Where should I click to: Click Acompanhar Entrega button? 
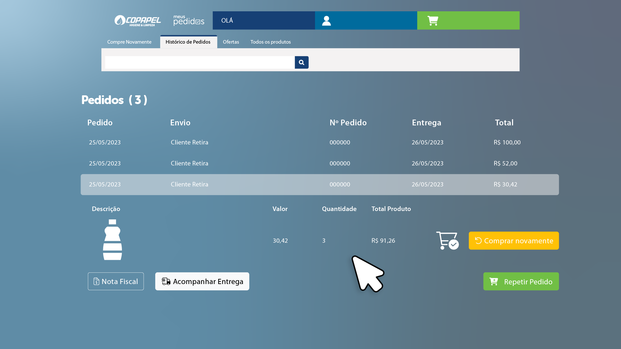(x=202, y=281)
